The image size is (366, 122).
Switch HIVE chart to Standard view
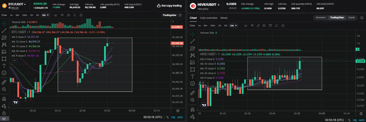(321, 17)
